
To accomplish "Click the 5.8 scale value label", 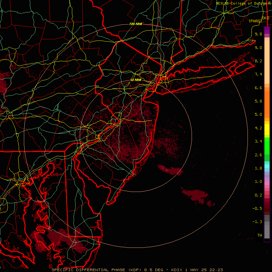I will tap(258, 101).
